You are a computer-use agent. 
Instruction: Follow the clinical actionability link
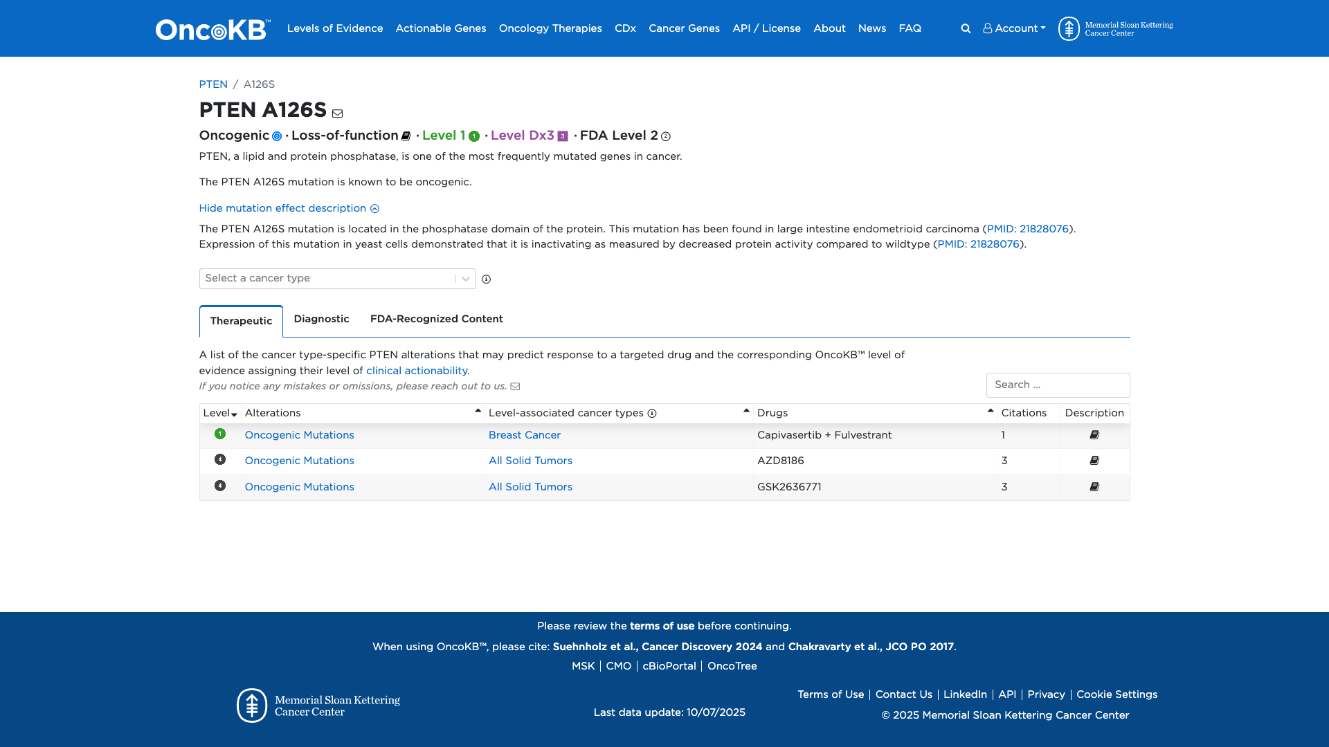pyautogui.click(x=416, y=370)
